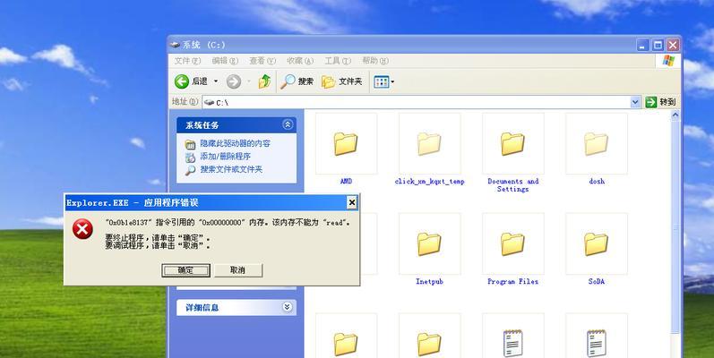Open the AMD folder icon
Viewport: 714px width, 358px height.
tap(346, 143)
